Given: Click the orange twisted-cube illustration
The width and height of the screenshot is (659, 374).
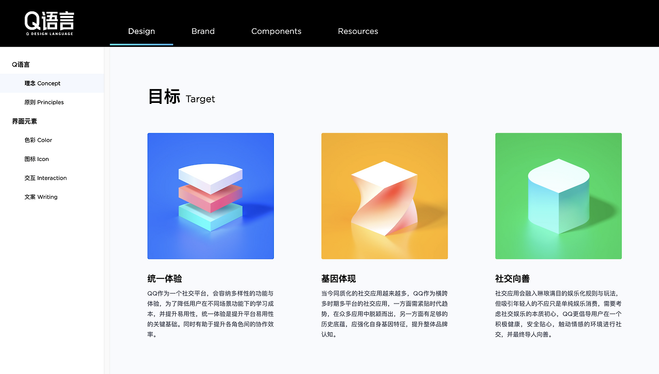Looking at the screenshot, I should pyautogui.click(x=385, y=196).
